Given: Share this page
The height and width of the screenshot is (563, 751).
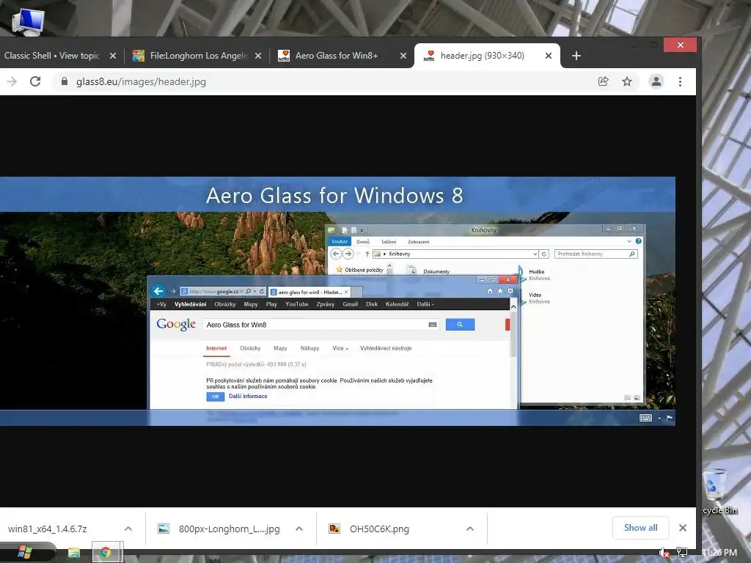Looking at the screenshot, I should [604, 81].
